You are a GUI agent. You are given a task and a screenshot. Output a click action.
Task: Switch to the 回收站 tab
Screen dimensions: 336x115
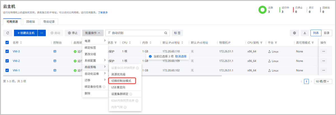click(31, 22)
